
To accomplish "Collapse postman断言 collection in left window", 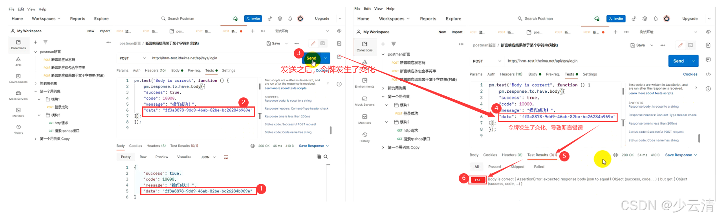I will click(x=36, y=52).
